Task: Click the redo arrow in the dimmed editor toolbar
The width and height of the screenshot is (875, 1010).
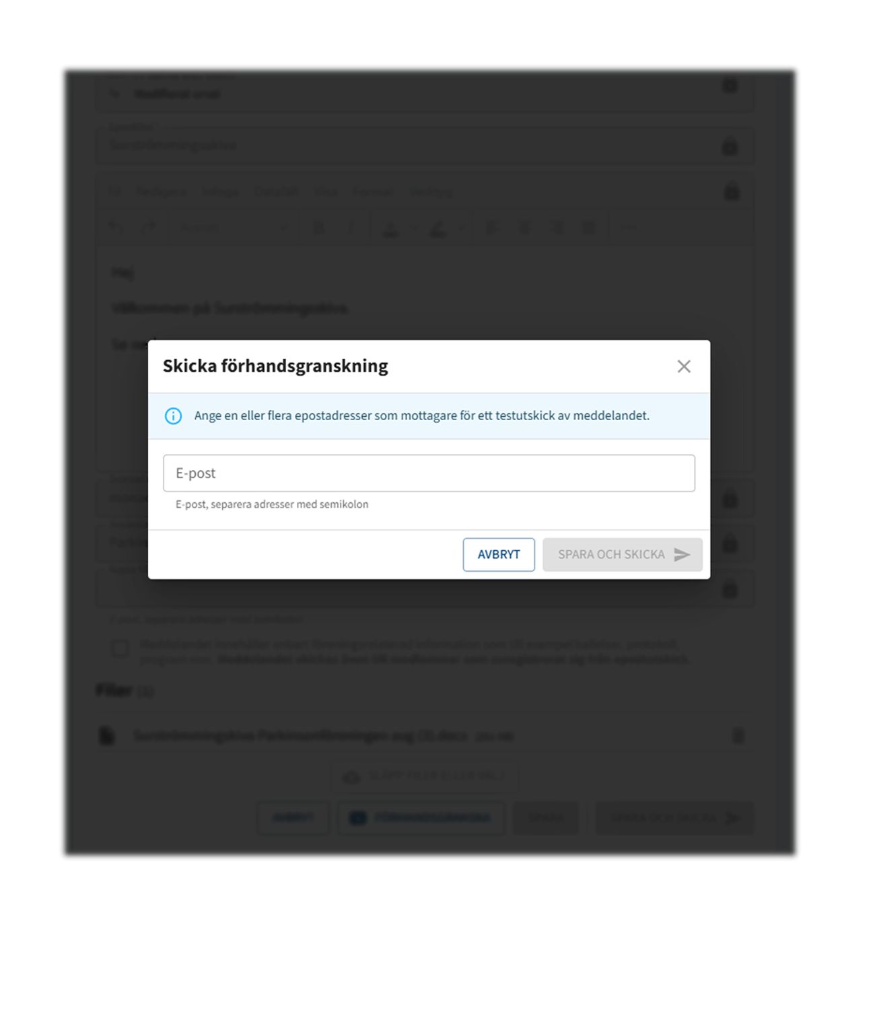Action: [148, 228]
